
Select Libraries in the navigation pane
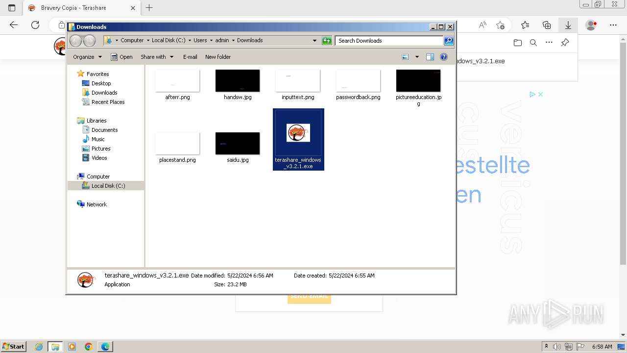tap(92, 121)
